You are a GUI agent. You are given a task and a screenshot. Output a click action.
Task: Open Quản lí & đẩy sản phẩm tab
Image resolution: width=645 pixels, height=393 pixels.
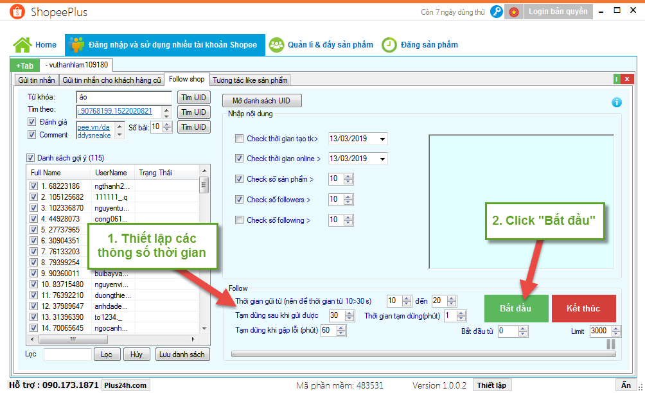(x=321, y=45)
